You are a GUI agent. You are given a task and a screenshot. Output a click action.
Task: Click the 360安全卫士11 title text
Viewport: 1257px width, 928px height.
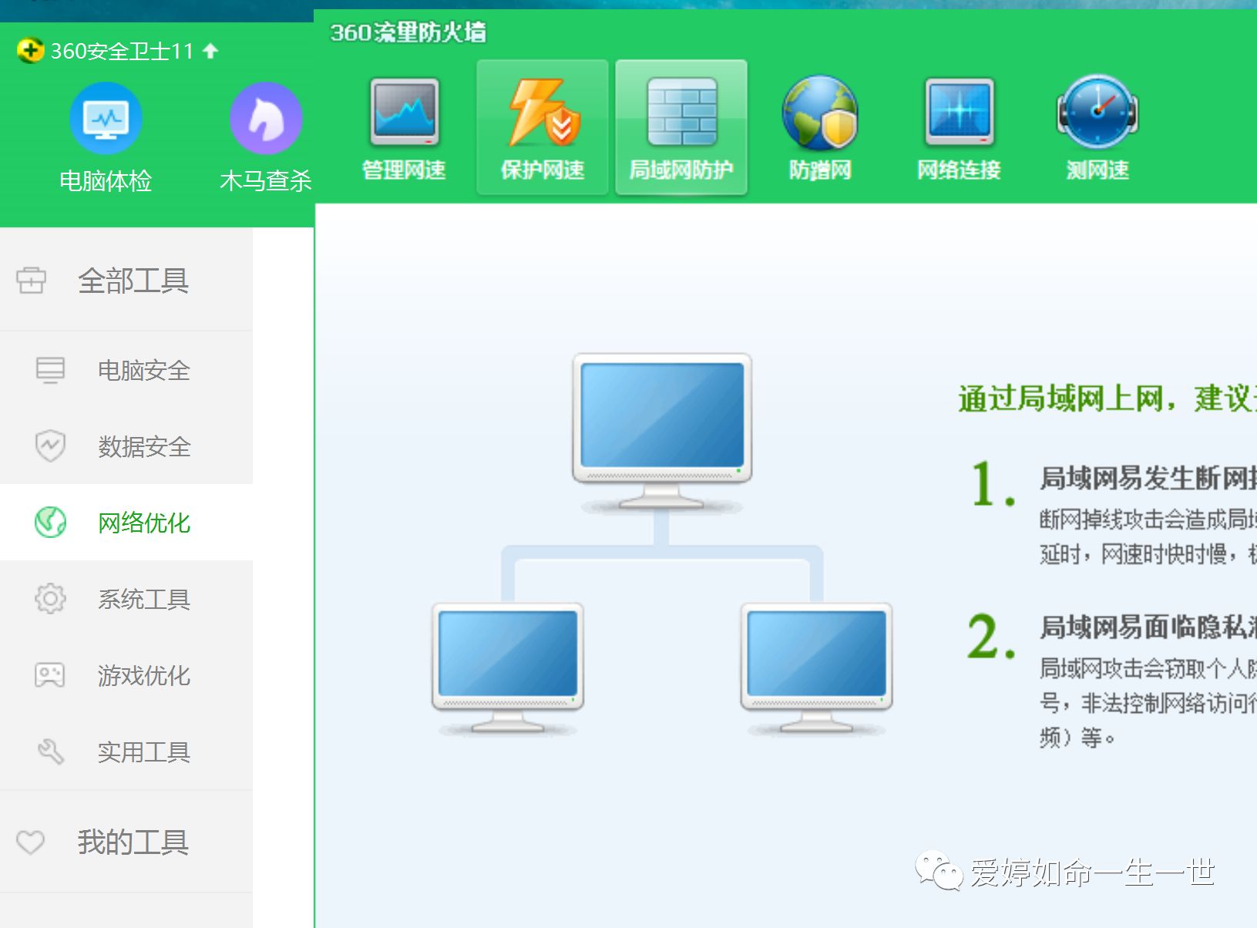122,51
